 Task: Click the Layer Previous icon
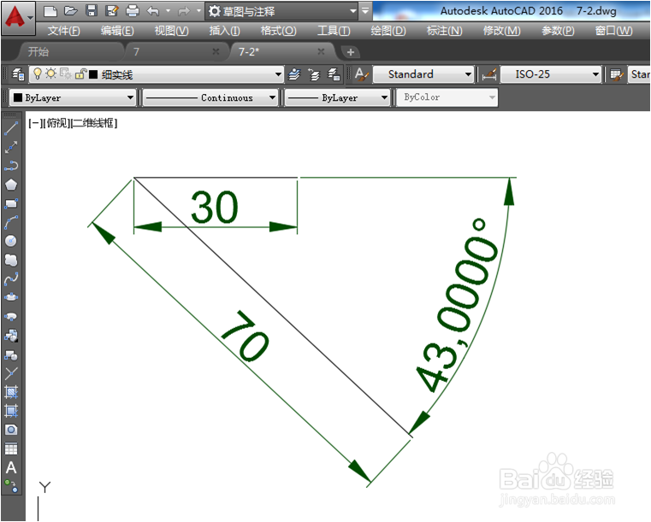pyautogui.click(x=314, y=74)
